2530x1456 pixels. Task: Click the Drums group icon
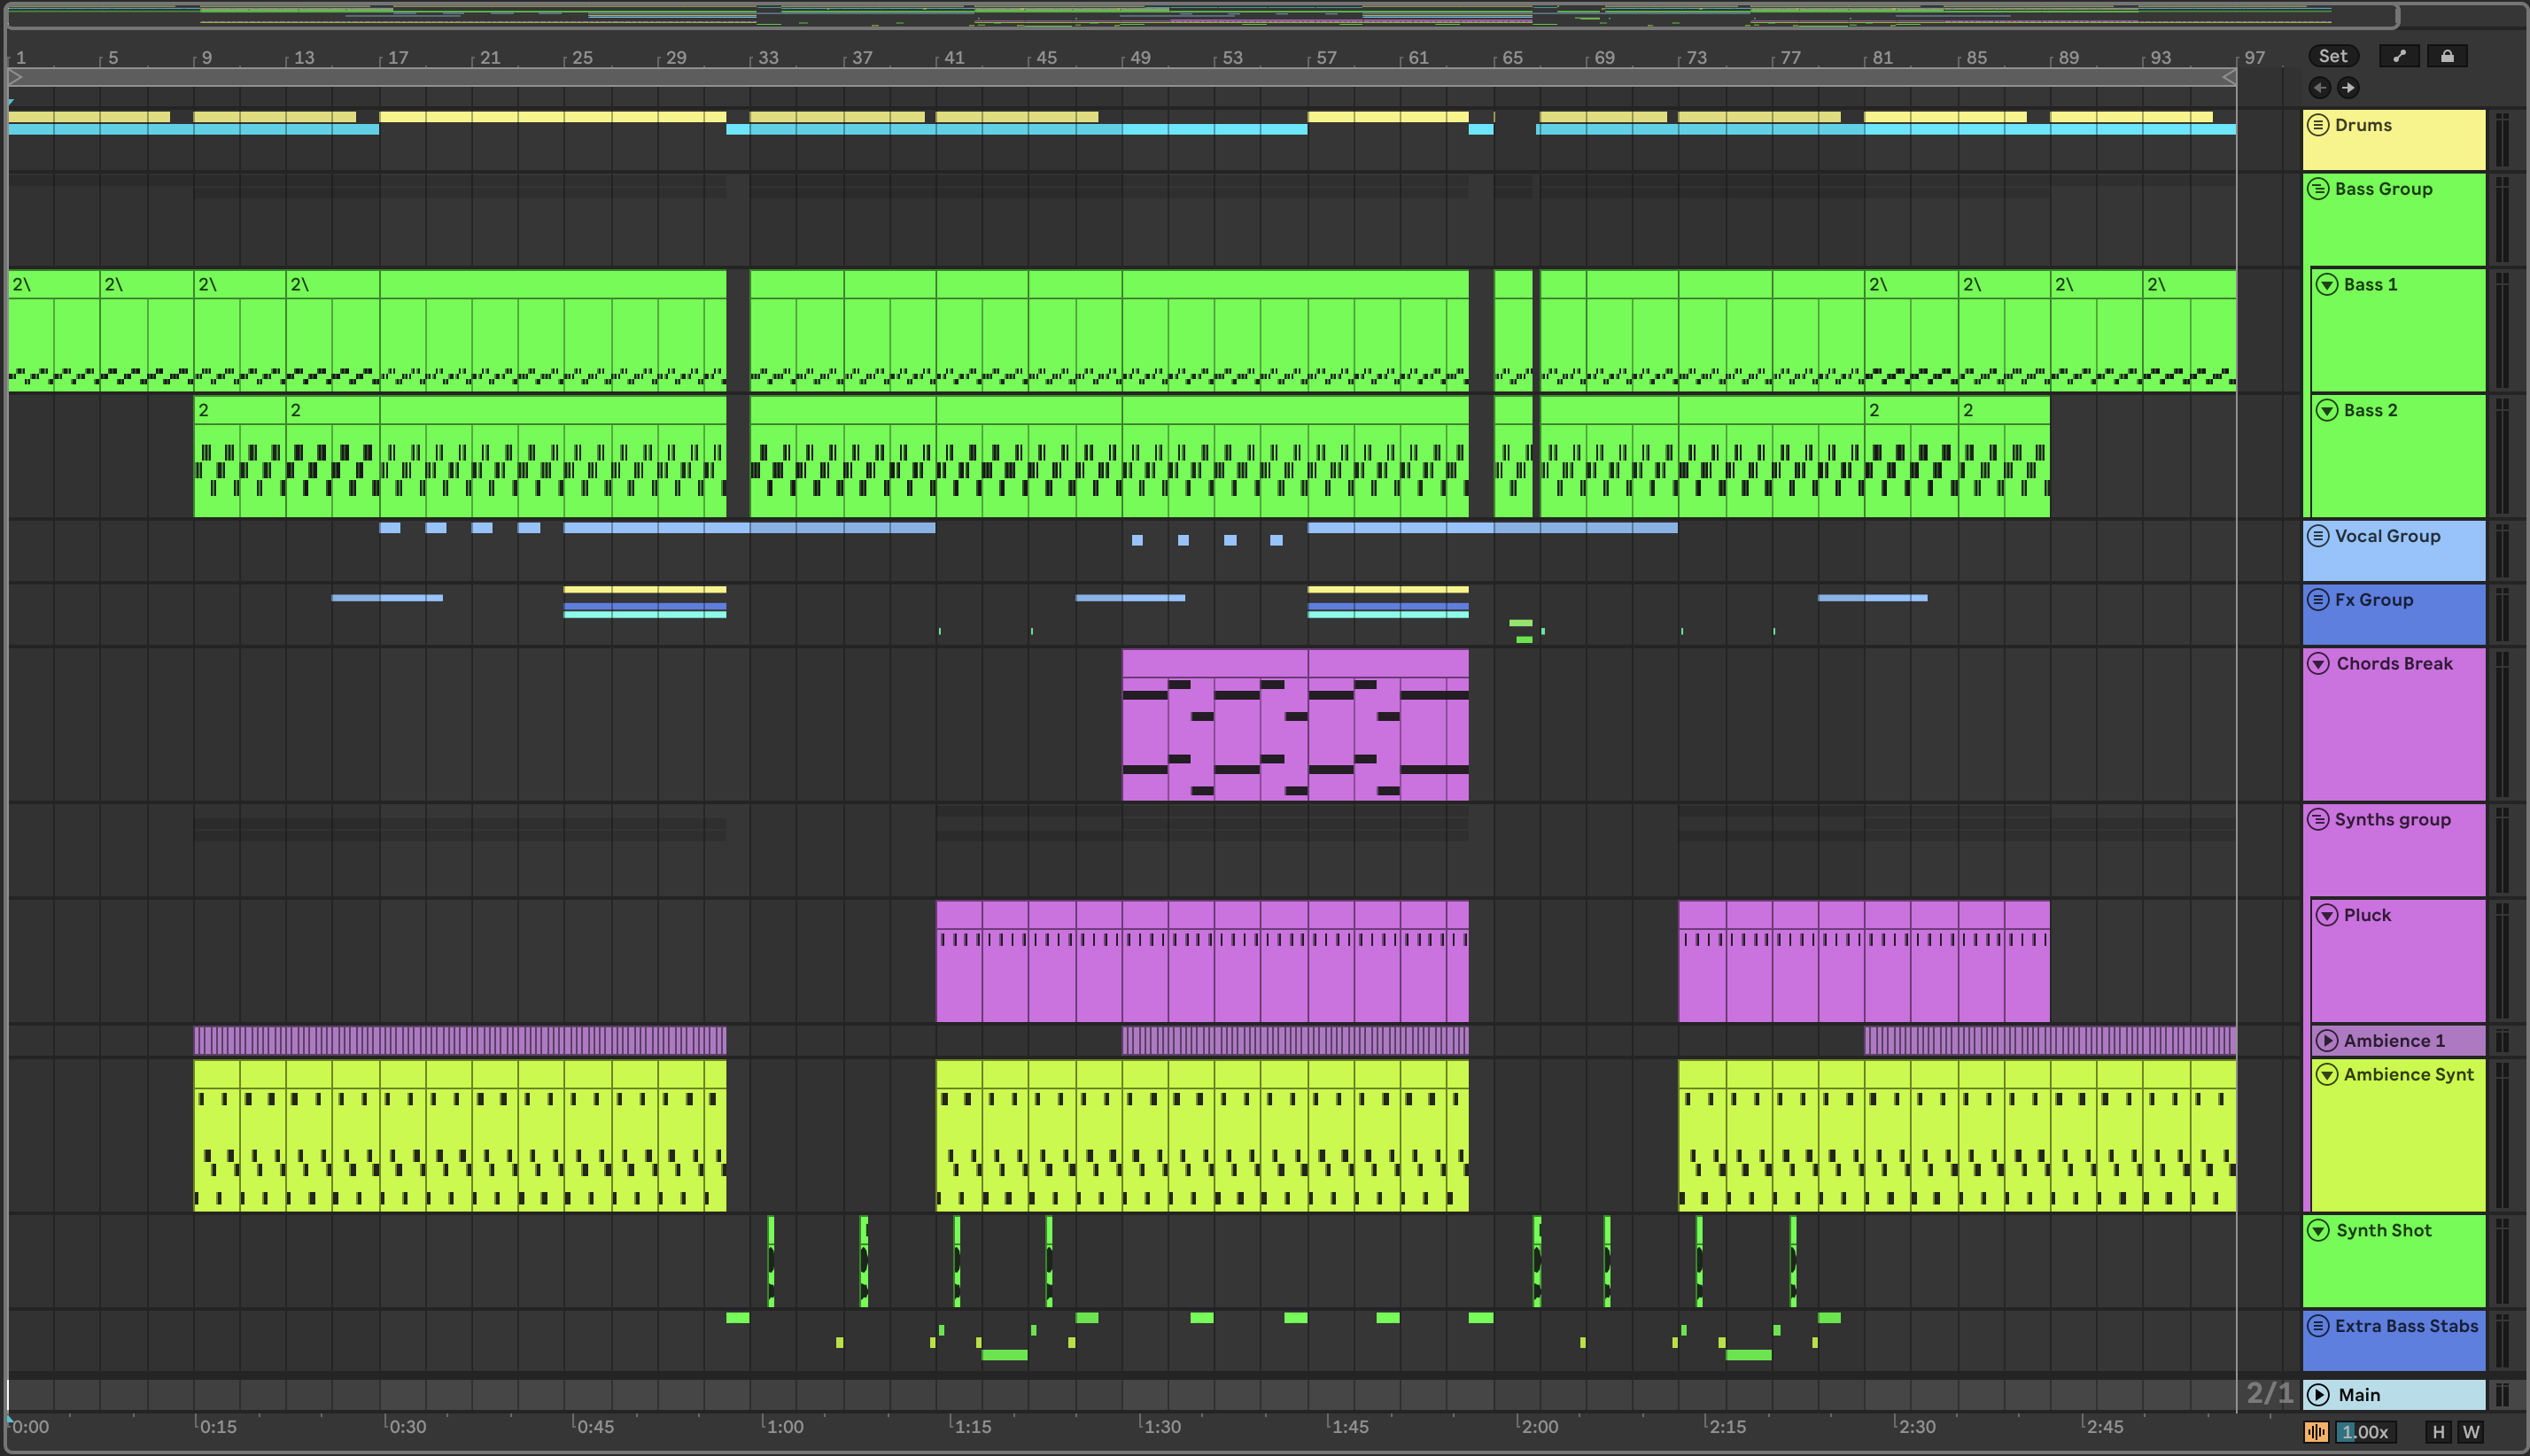pyautogui.click(x=2318, y=125)
